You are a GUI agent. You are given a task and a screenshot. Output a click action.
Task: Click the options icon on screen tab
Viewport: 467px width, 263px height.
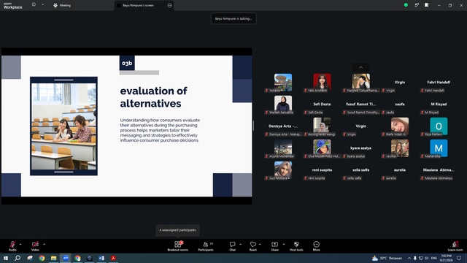pos(169,5)
